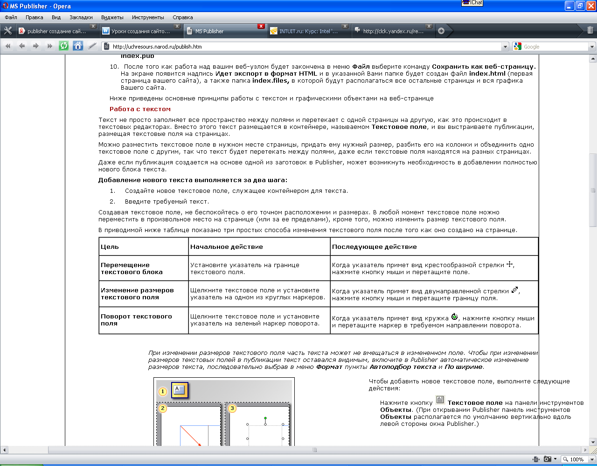Open the camera options dropdown arrow
This screenshot has height=466, width=597.
coord(555,459)
